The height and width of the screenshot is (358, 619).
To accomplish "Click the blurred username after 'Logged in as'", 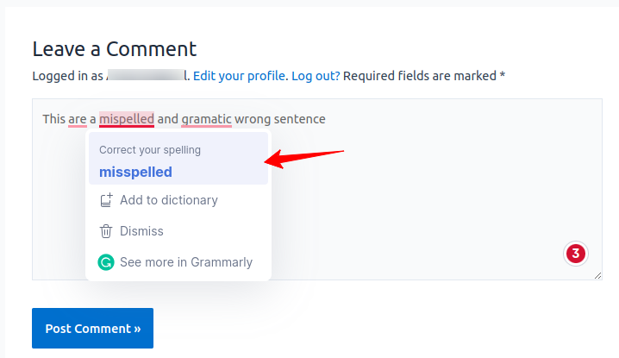I will click(146, 75).
